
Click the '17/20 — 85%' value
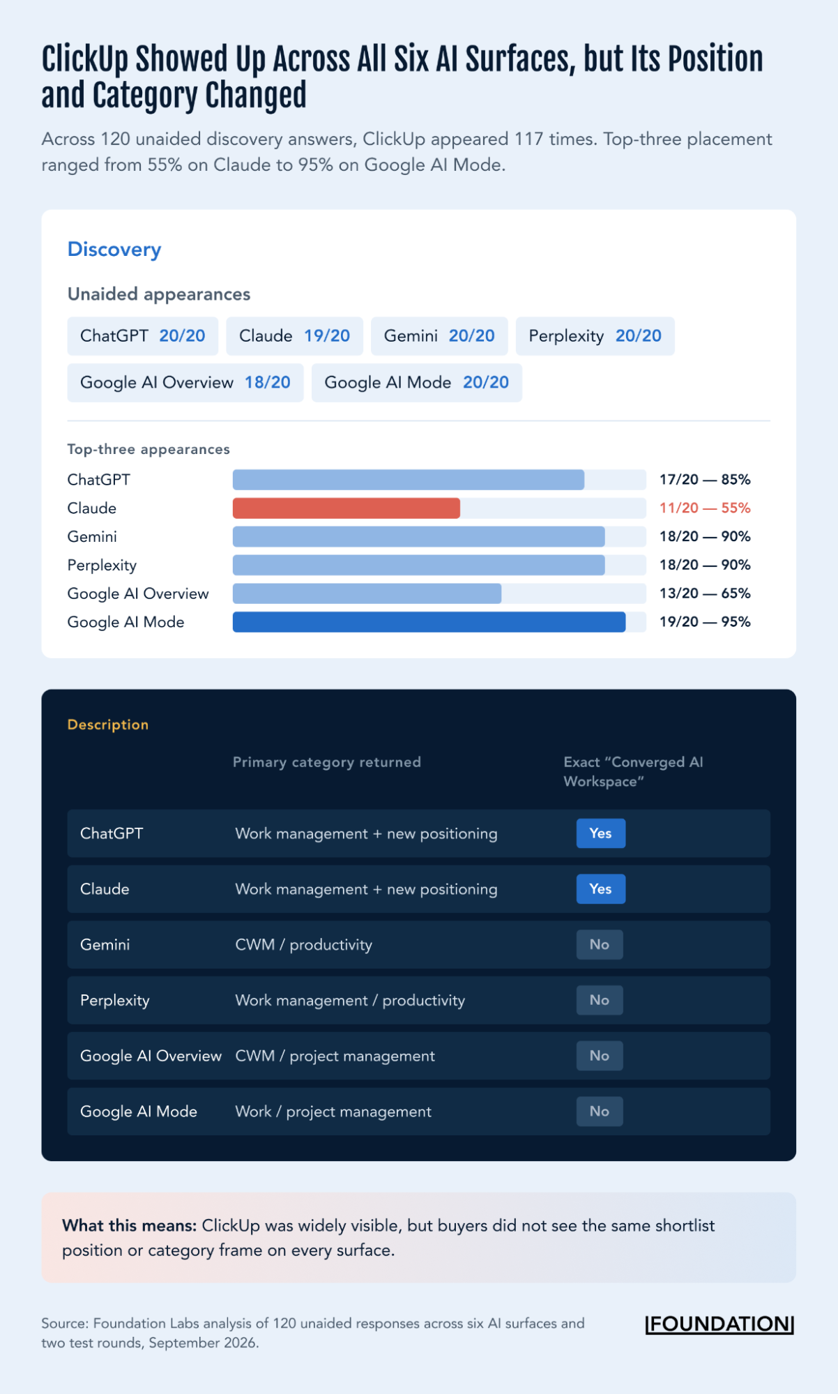705,480
